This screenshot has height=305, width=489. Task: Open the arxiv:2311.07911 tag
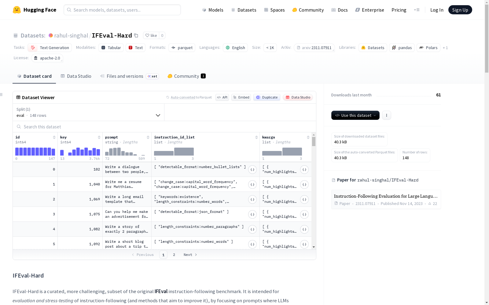pos(314,48)
